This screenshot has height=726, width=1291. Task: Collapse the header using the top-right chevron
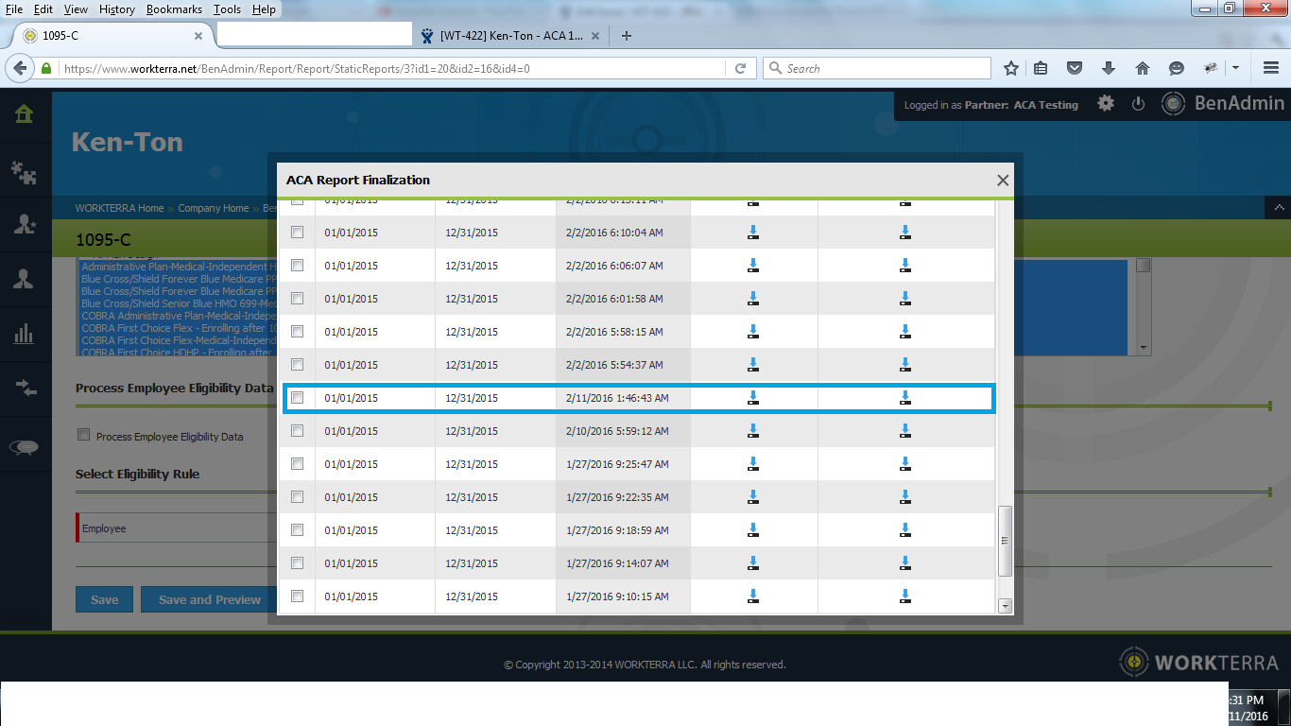point(1278,207)
